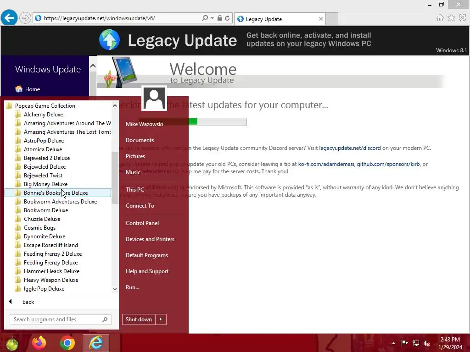Close the Legacy Update tab

pyautogui.click(x=321, y=19)
